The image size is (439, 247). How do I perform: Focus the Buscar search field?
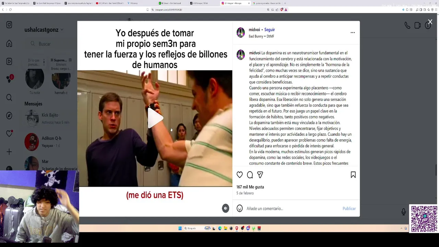pyautogui.click(x=51, y=44)
